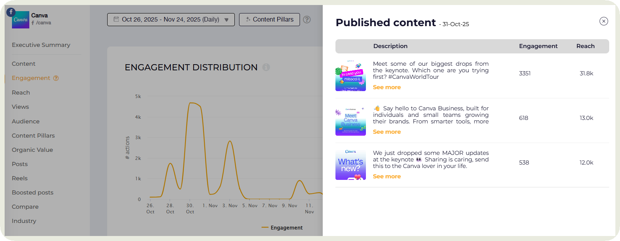Image resolution: width=620 pixels, height=241 pixels.
Task: Go to Boosted posts section
Action: pyautogui.click(x=33, y=193)
